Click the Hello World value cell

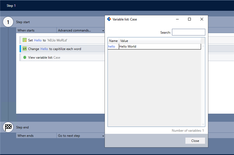[x=159, y=47]
